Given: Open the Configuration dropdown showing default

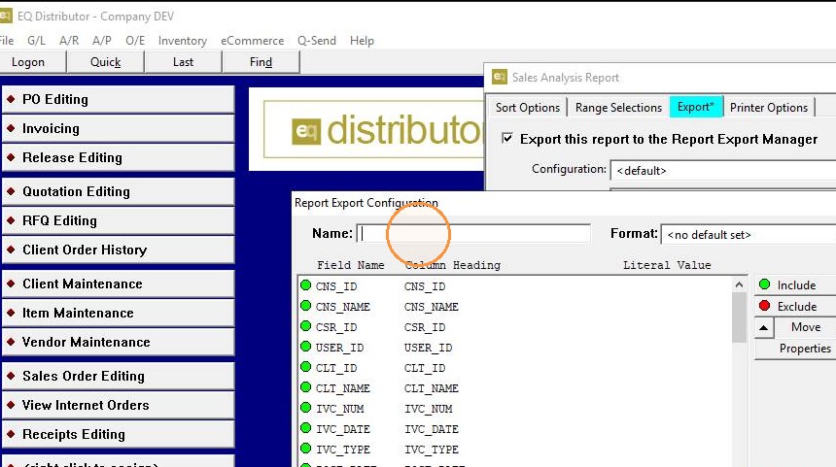Looking at the screenshot, I should click(723, 171).
